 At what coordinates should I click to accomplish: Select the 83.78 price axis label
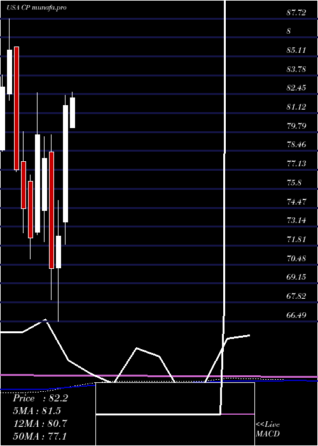click(296, 69)
